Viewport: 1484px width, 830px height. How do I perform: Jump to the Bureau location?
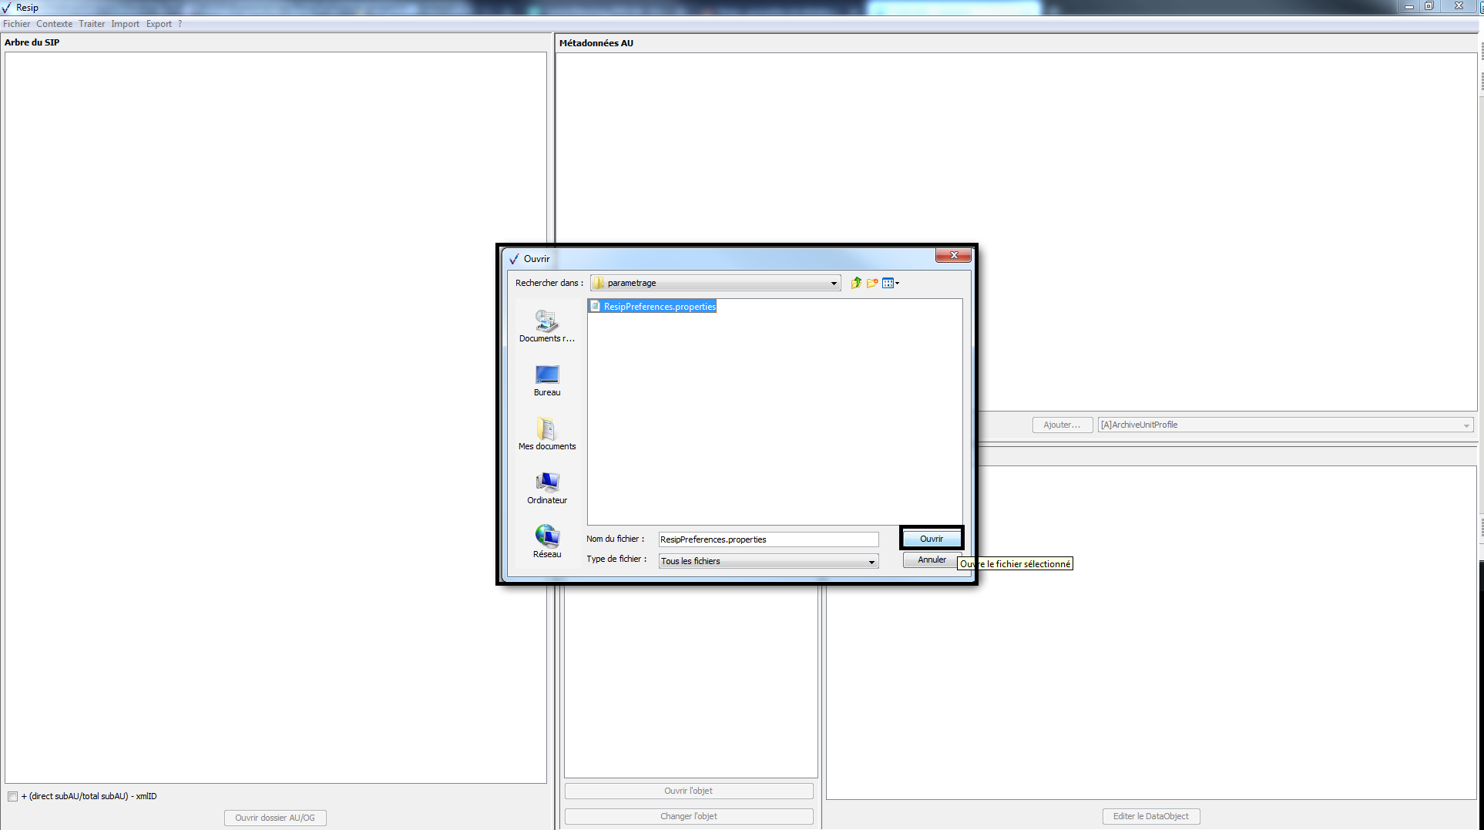coord(546,380)
